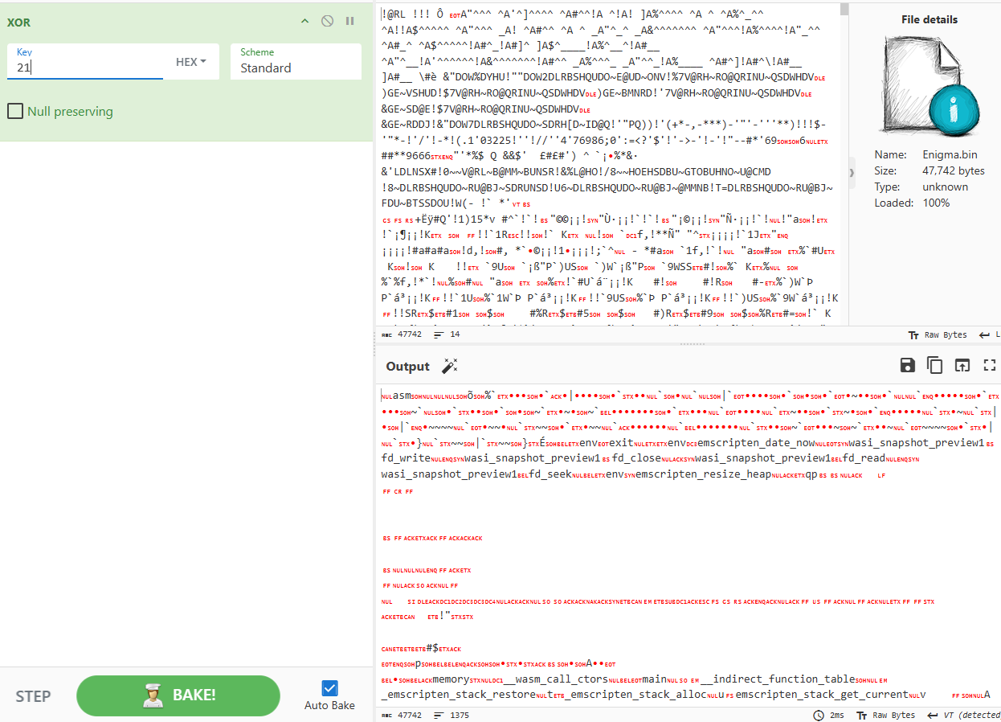Click the STEP button

click(x=33, y=696)
